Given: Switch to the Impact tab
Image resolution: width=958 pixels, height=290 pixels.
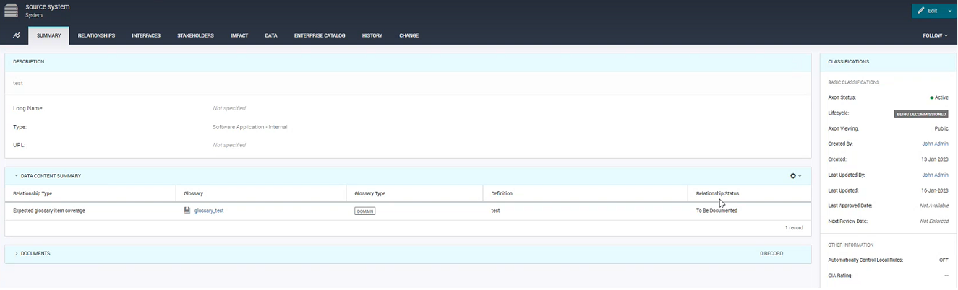Looking at the screenshot, I should tap(239, 35).
